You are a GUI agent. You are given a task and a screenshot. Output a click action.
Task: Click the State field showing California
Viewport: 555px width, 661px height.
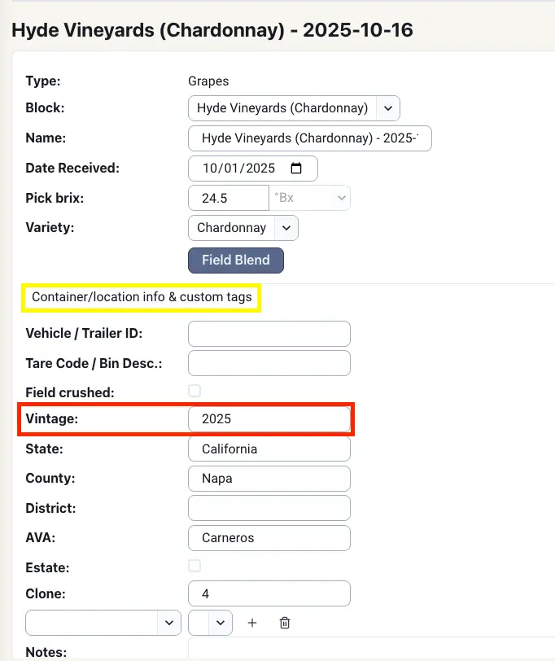(x=269, y=449)
